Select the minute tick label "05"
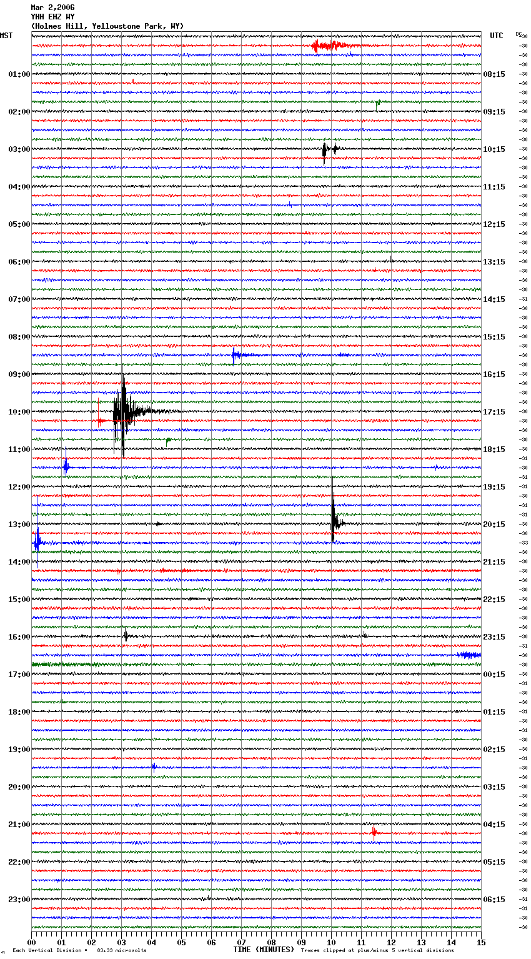 [182, 942]
